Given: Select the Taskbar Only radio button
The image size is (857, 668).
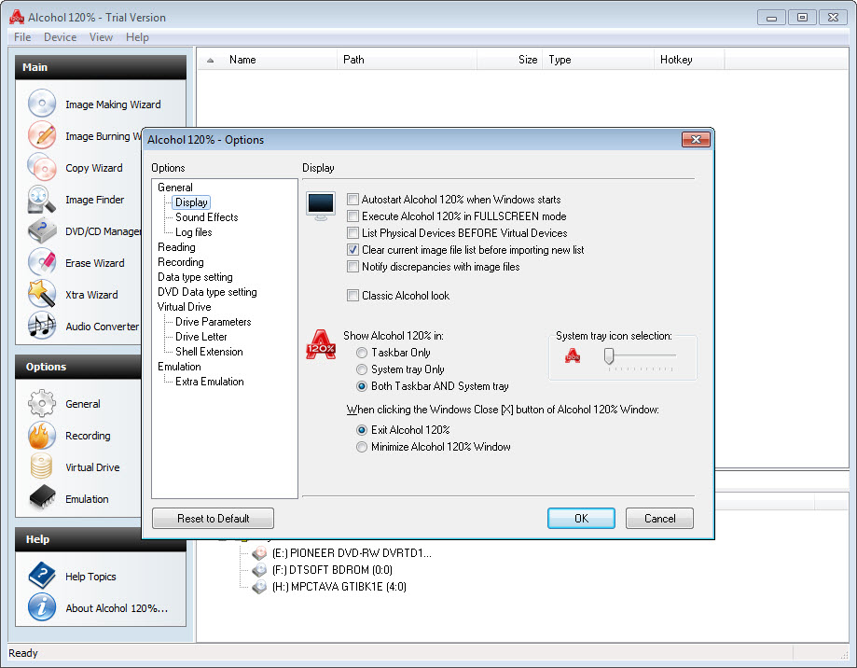Looking at the screenshot, I should (x=361, y=353).
